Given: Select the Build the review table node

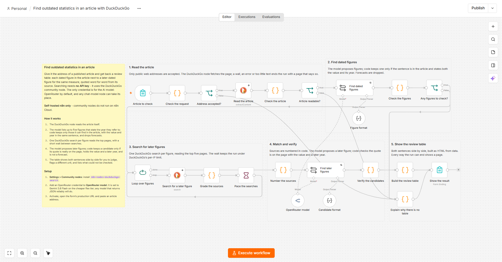Looking at the screenshot, I should click(405, 170).
